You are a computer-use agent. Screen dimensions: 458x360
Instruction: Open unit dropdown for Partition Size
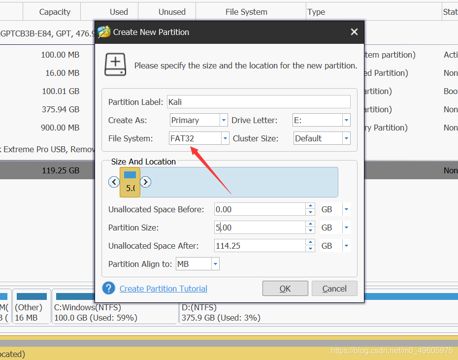click(346, 228)
